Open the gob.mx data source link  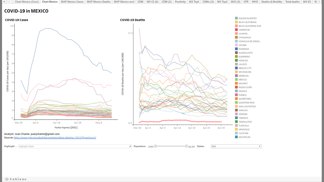(x=55, y=138)
